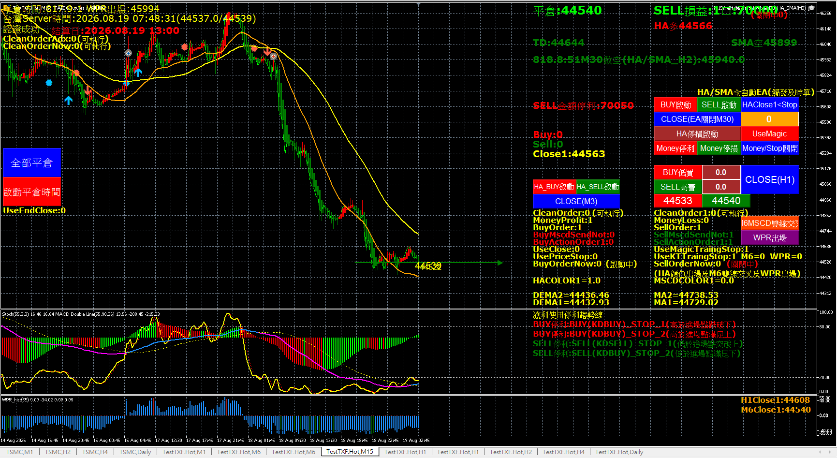This screenshot has width=837, height=458.
Task: Click Money/Stop關閉 button
Action: pos(770,148)
